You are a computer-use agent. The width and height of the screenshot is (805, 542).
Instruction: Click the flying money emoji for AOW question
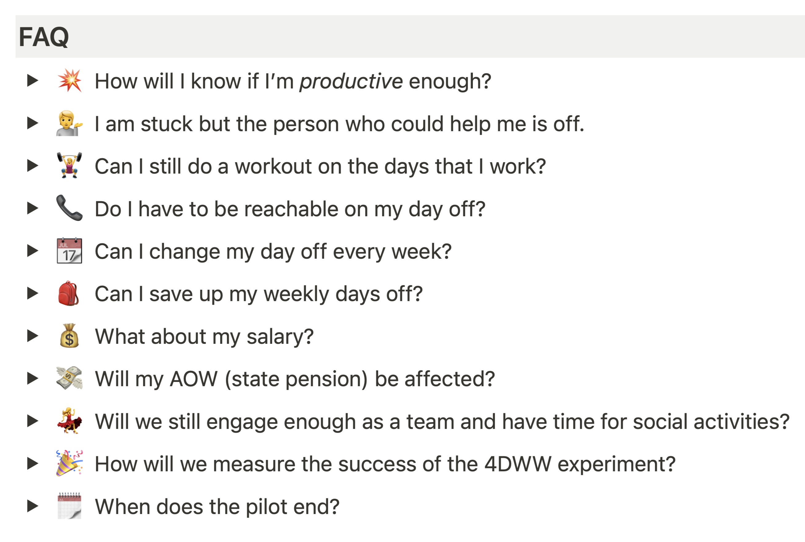[x=69, y=378]
